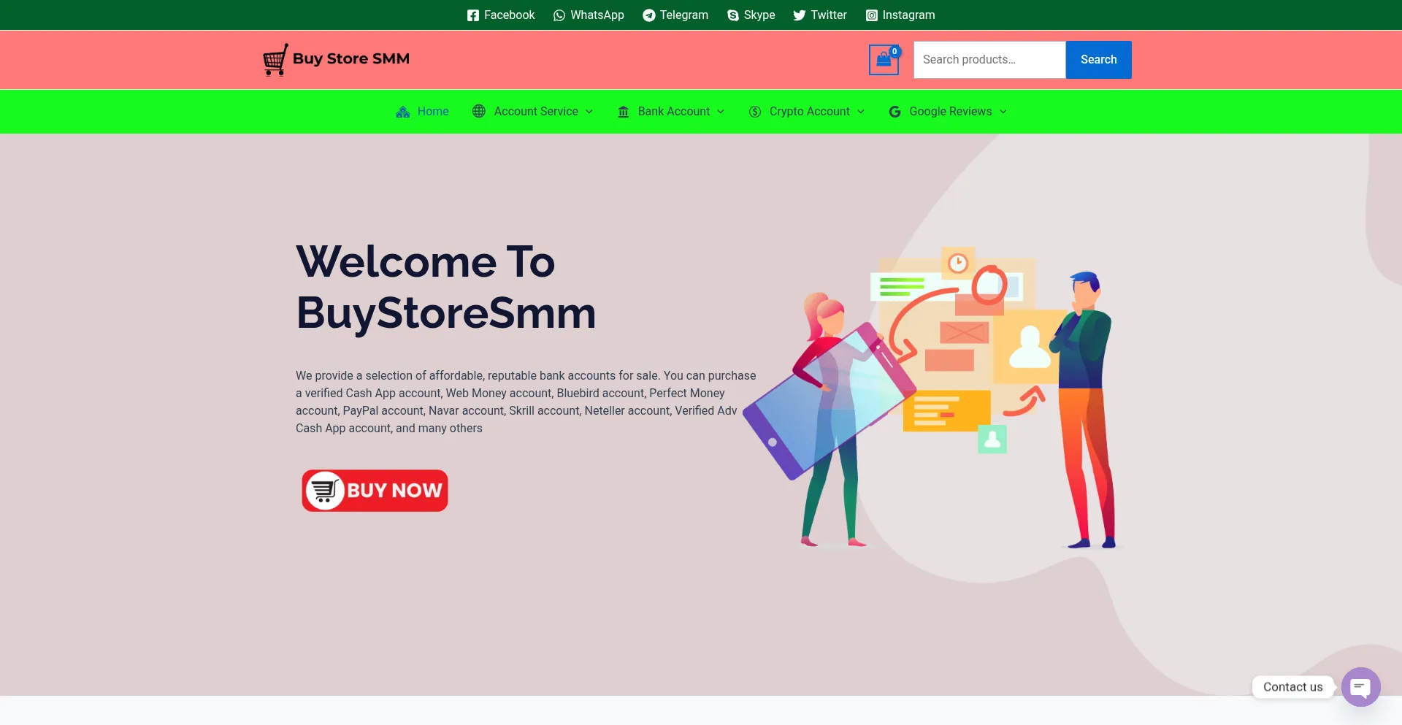This screenshot has height=725, width=1402.
Task: Click the cart item count badge
Action: click(x=895, y=51)
